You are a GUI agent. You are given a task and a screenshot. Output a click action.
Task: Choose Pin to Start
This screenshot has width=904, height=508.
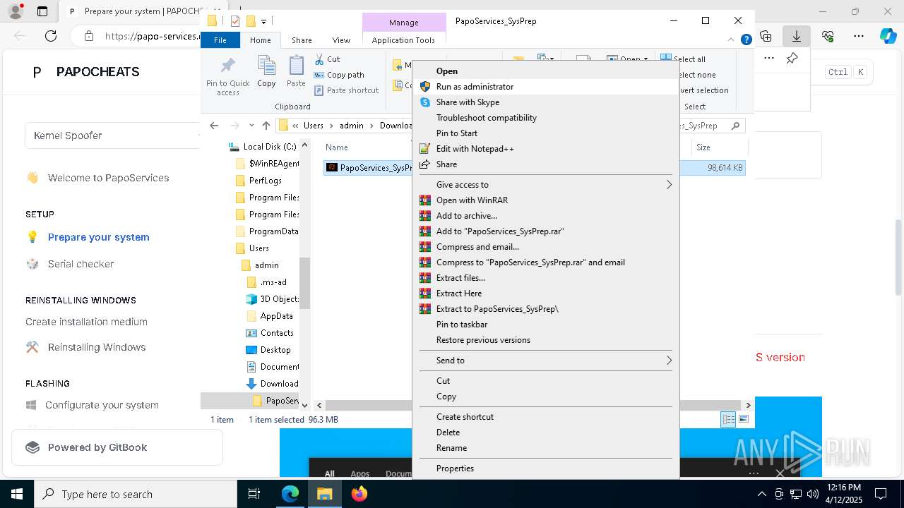pyautogui.click(x=545, y=133)
